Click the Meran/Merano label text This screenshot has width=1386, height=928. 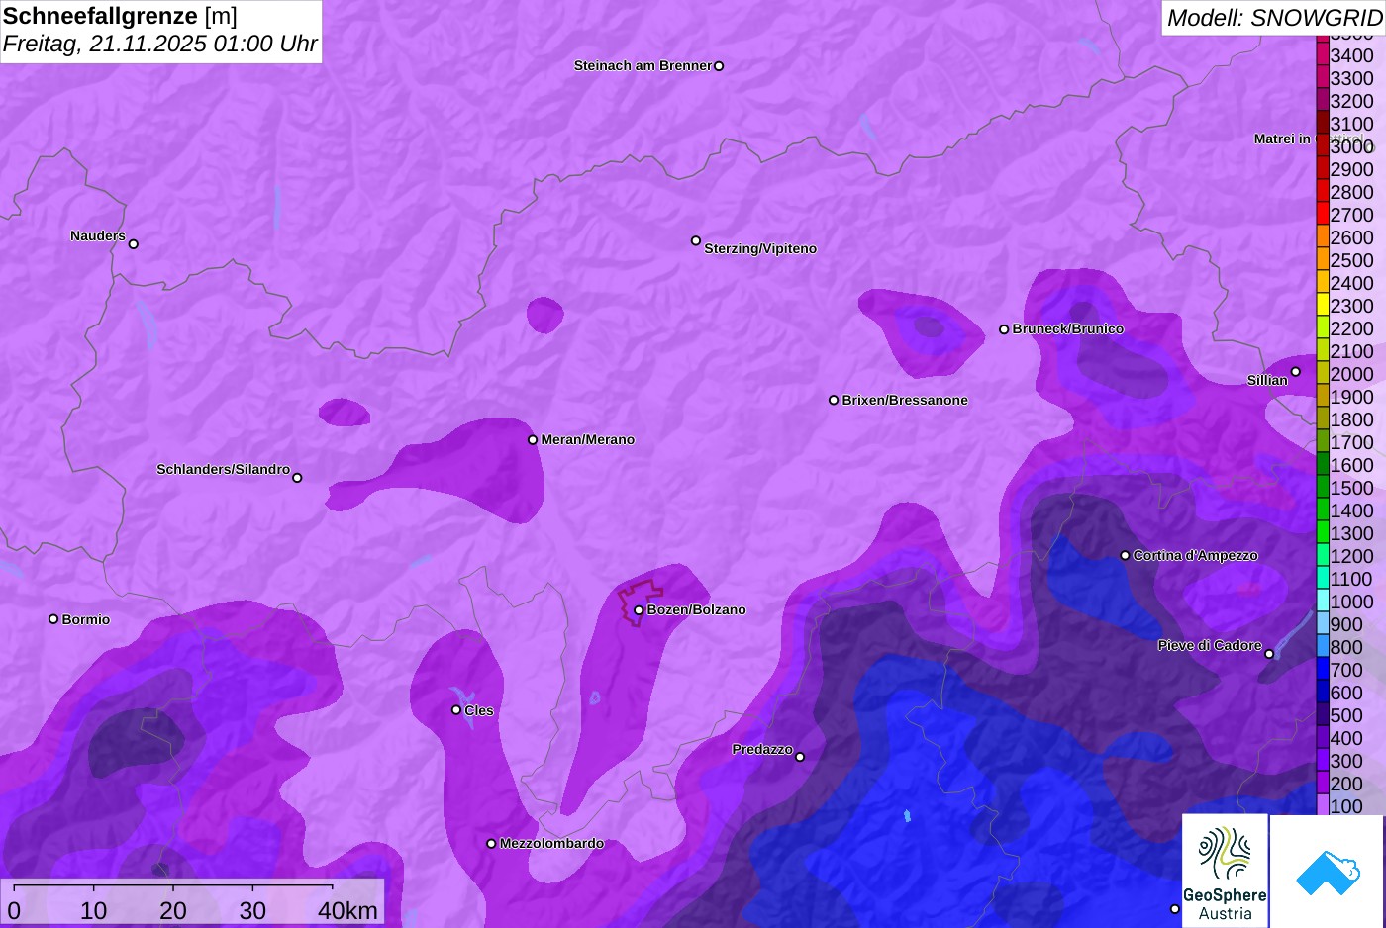(x=587, y=439)
